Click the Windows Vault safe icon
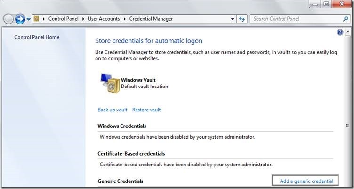The width and height of the screenshot is (354, 189). coord(110,83)
